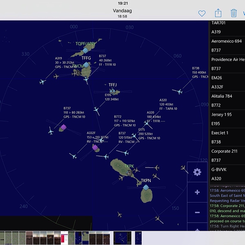The width and height of the screenshot is (245, 245).
Task: Select the aircraft at the E175 520kt leader
Action: 125,153
